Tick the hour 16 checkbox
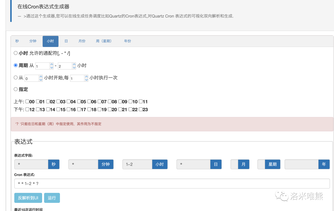The image size is (334, 211). tap(68, 109)
